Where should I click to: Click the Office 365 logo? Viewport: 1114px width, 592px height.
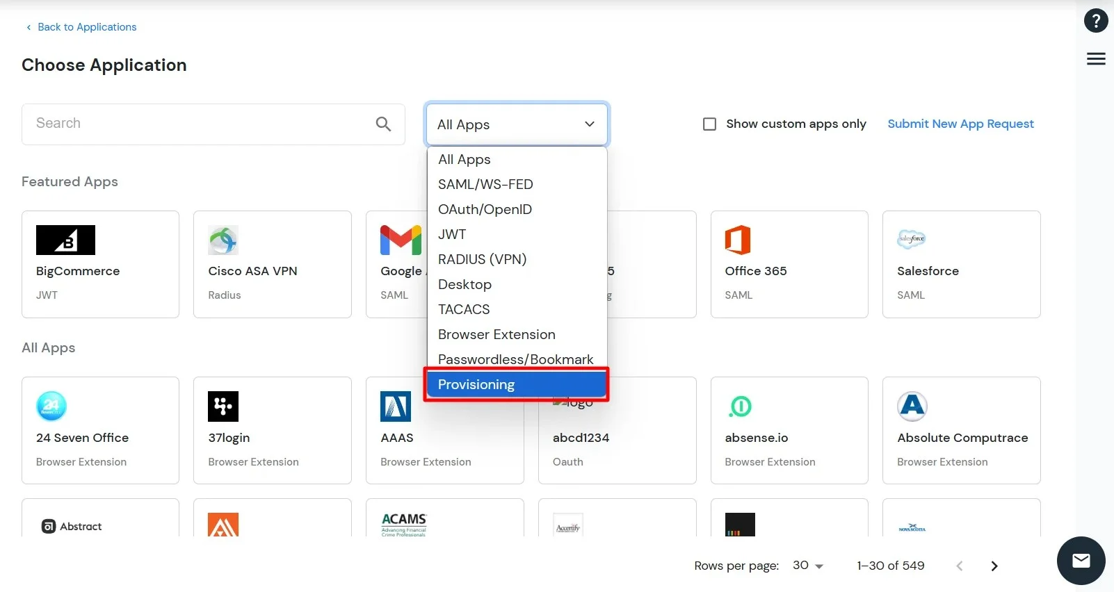pos(738,240)
